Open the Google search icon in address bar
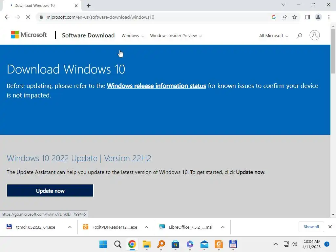336x252 pixels. click(x=273, y=17)
